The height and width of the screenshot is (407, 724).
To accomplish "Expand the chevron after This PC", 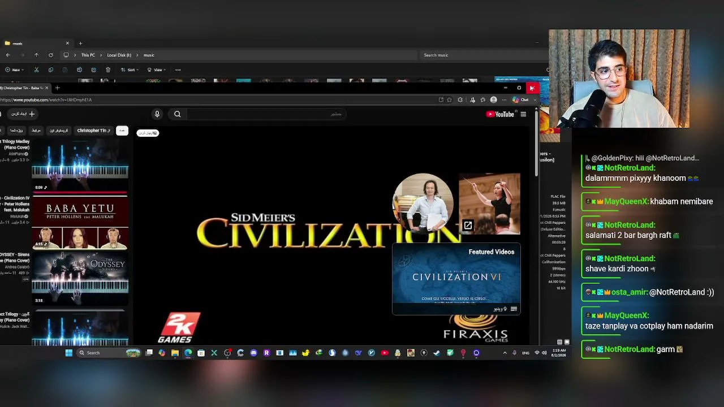I will coord(101,55).
